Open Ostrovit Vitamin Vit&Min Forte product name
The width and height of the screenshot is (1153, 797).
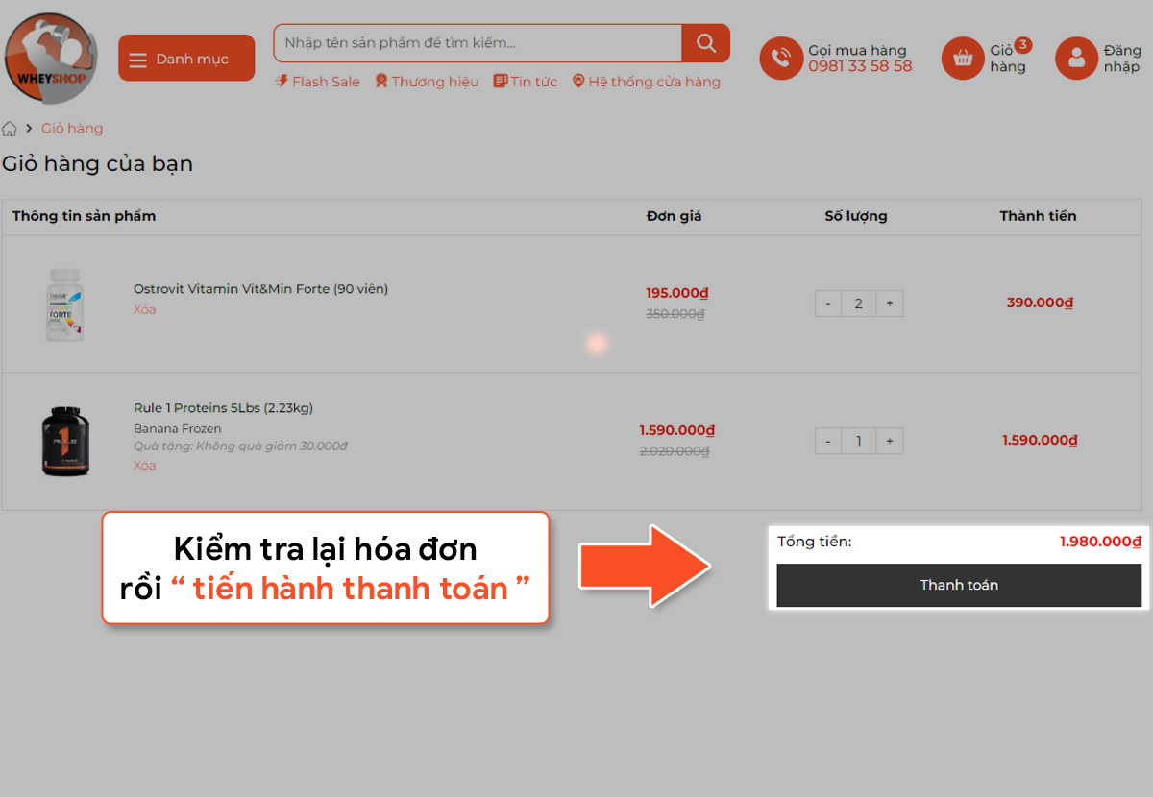260,289
